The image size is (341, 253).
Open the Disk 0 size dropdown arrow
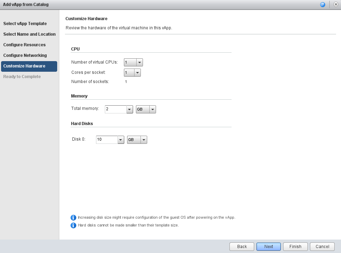(x=121, y=140)
